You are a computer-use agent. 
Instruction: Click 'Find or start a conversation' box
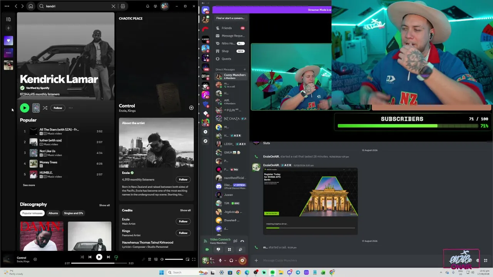230,18
